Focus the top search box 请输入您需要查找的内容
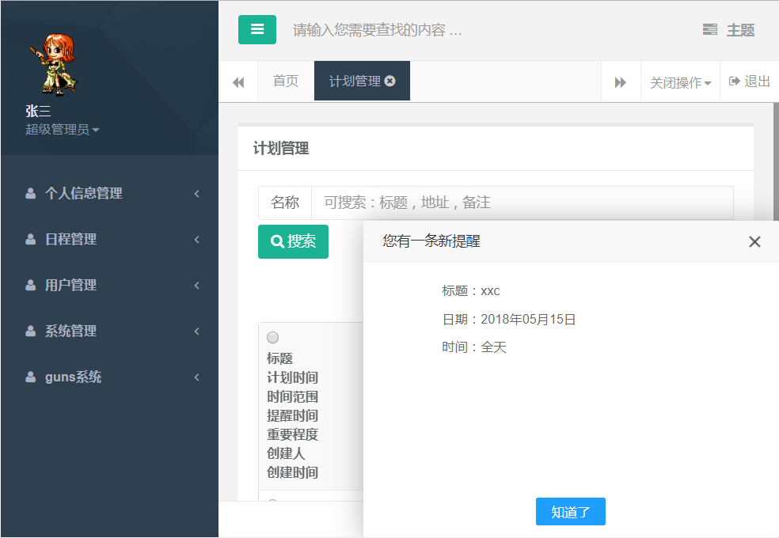Image resolution: width=779 pixels, height=538 pixels. 378,30
